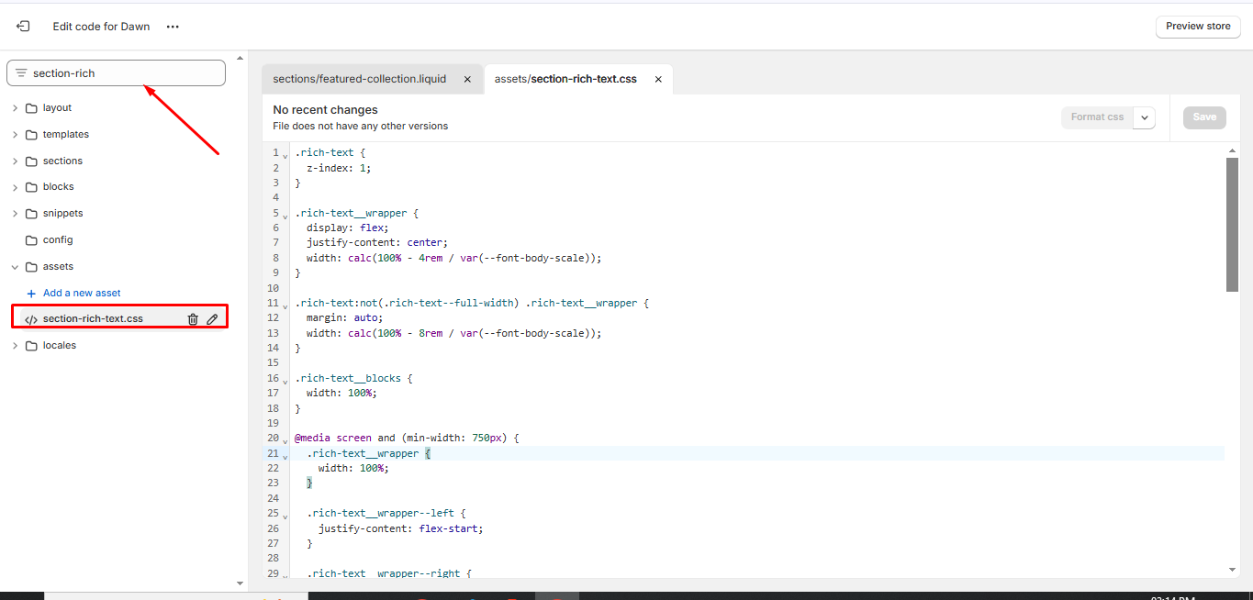Place cursor on justify-content: center; line

pos(377,242)
